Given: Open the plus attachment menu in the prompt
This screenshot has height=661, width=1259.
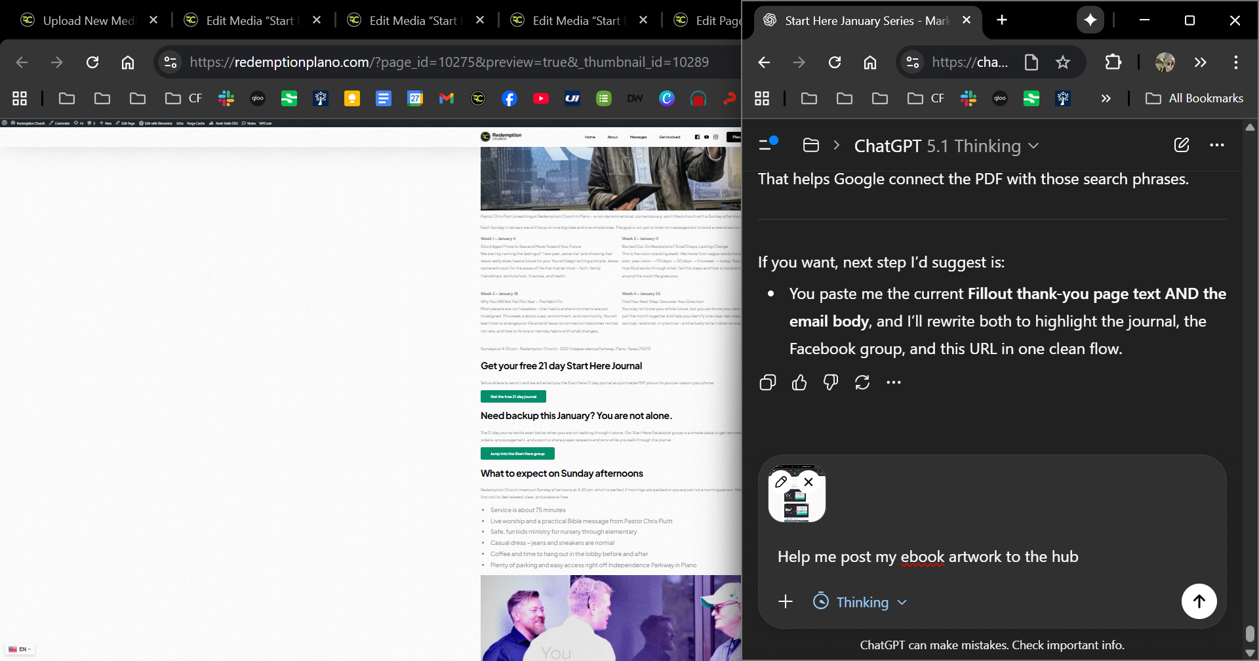Looking at the screenshot, I should [785, 602].
